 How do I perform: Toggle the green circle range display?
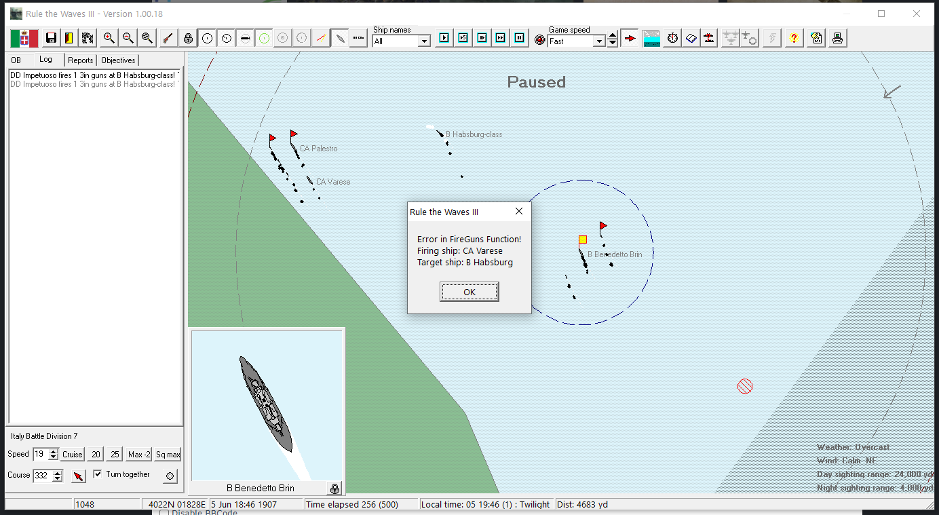pyautogui.click(x=265, y=39)
